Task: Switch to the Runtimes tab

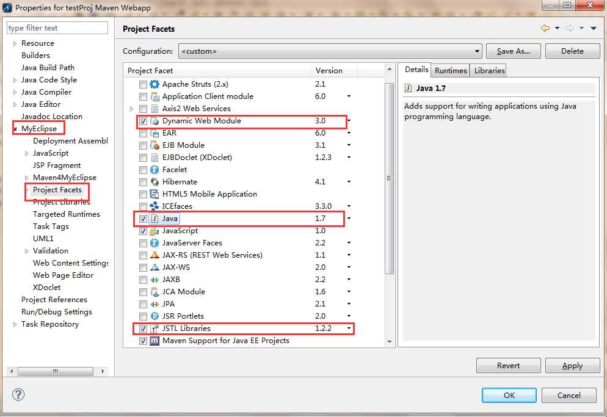Action: (x=451, y=70)
